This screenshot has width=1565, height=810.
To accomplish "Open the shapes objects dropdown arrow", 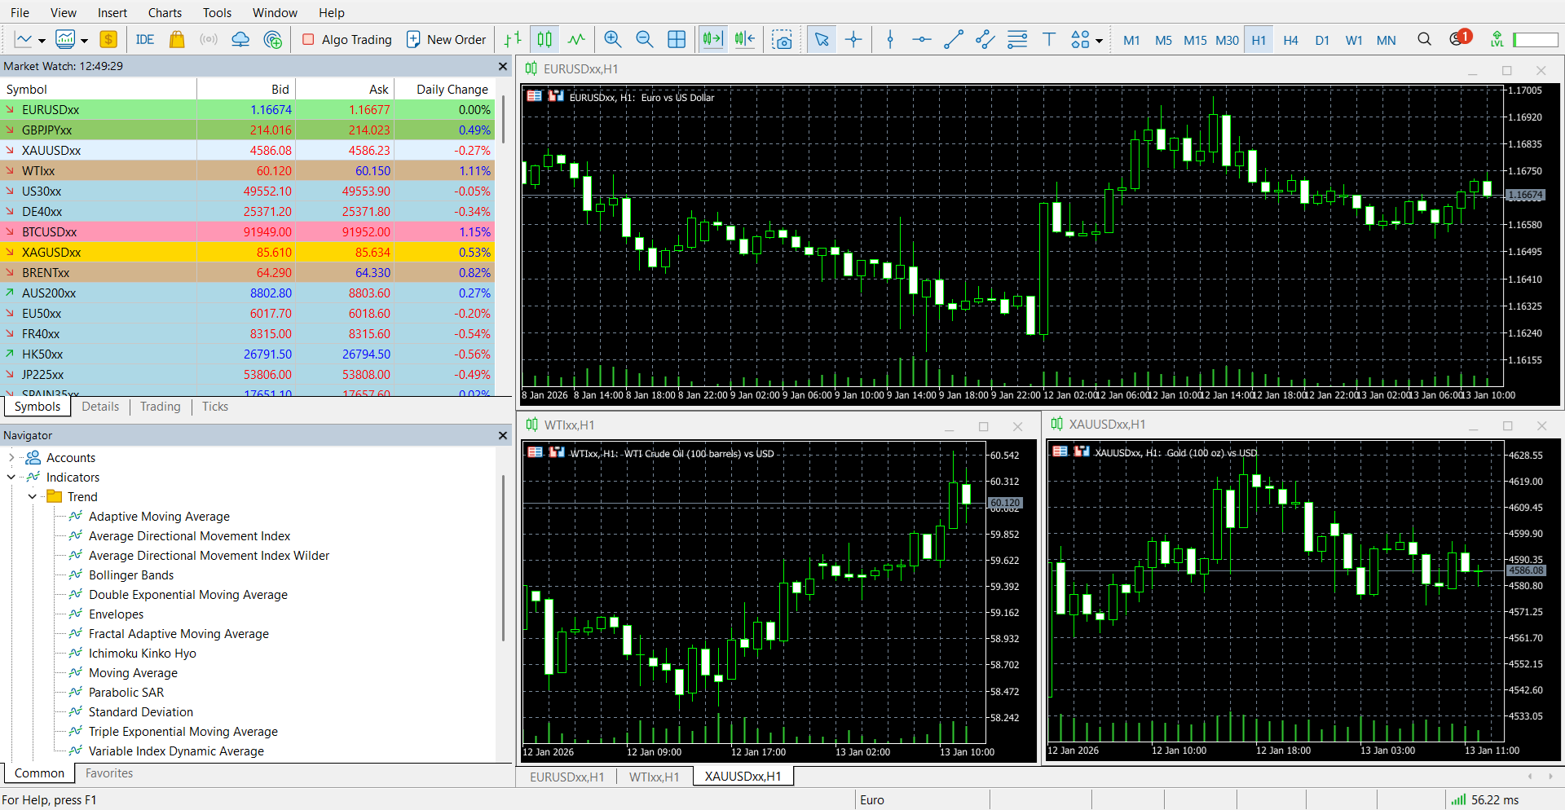I will tap(1099, 40).
